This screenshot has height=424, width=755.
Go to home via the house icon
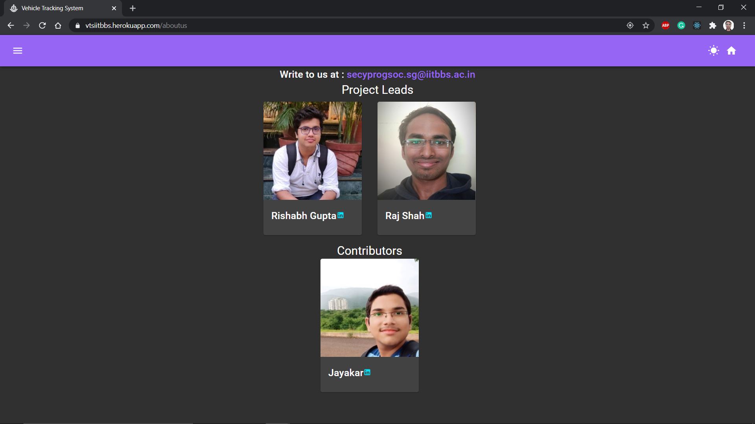pyautogui.click(x=731, y=51)
